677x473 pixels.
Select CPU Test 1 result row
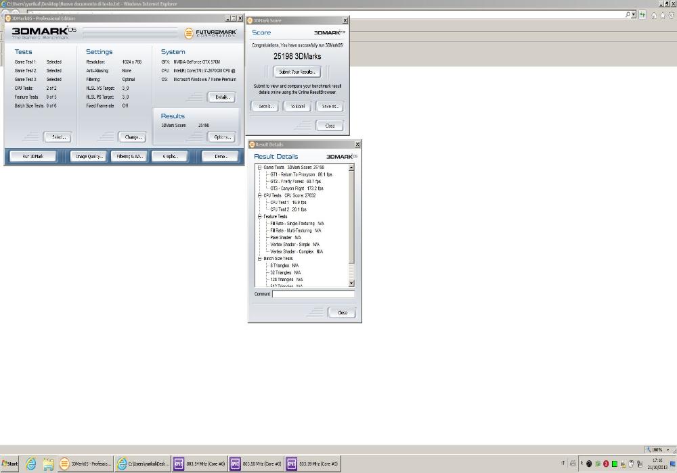288,203
